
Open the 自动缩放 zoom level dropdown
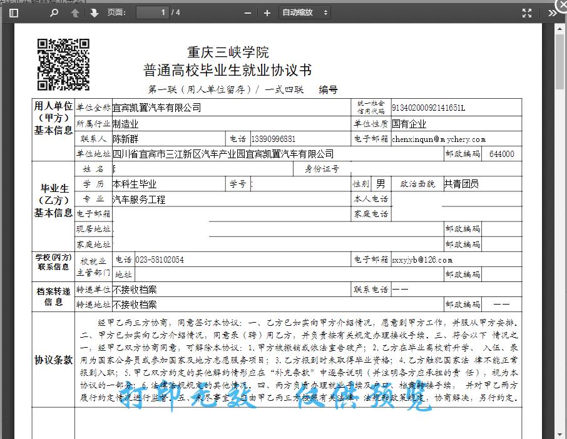point(300,12)
